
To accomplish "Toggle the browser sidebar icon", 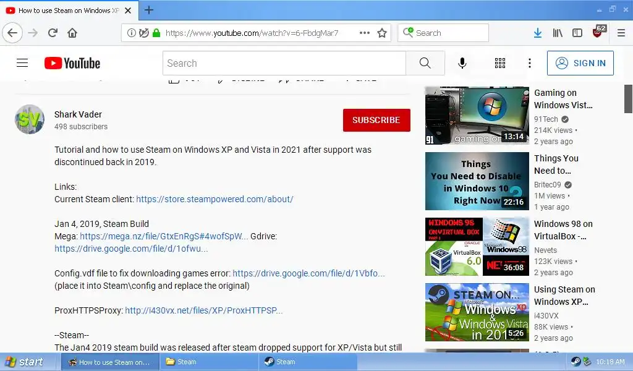I will point(577,33).
